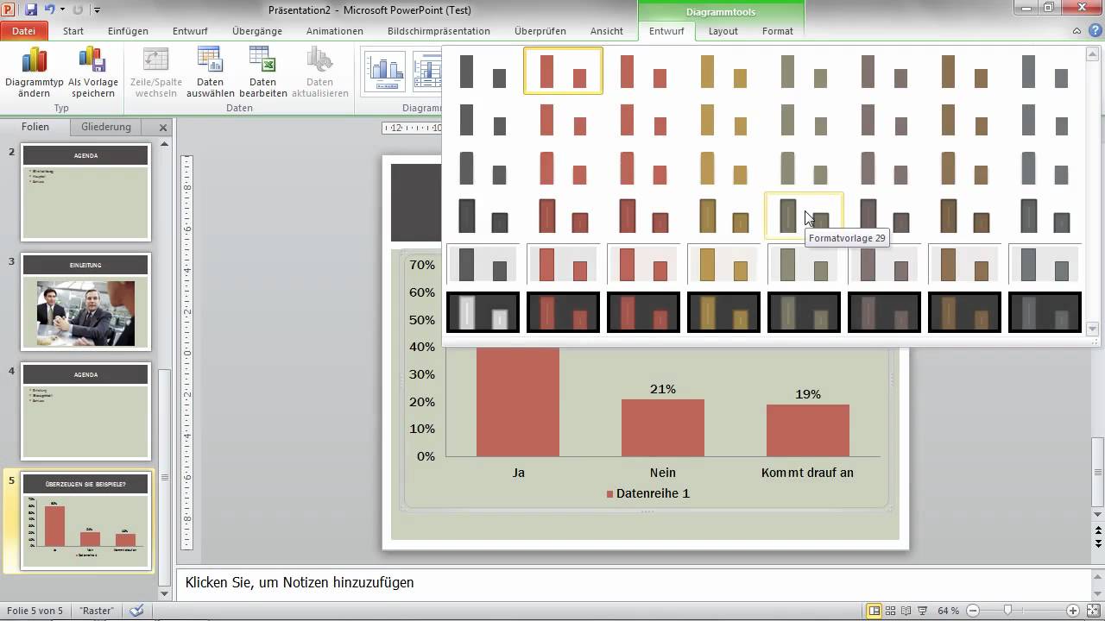
Task: Select the Folien pane tab
Action: (x=35, y=127)
